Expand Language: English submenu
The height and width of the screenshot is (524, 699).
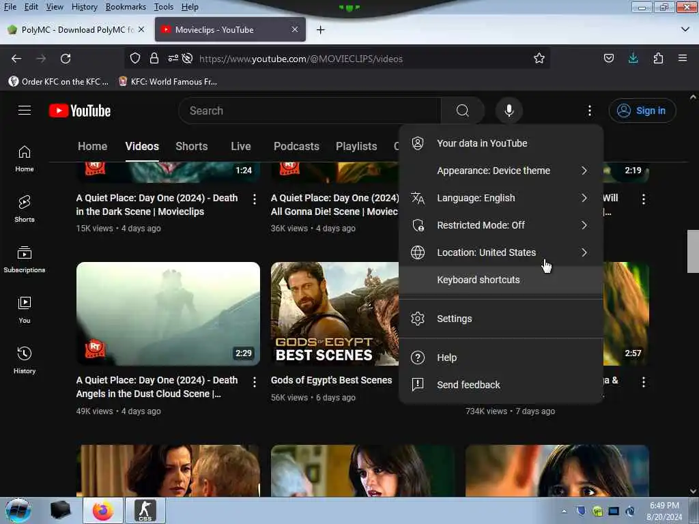(x=501, y=198)
